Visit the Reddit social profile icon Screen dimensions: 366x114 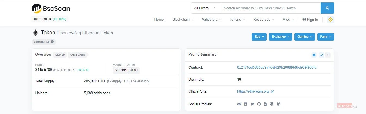[x=246, y=104]
